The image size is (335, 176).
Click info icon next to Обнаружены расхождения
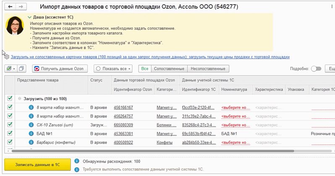tap(77, 161)
